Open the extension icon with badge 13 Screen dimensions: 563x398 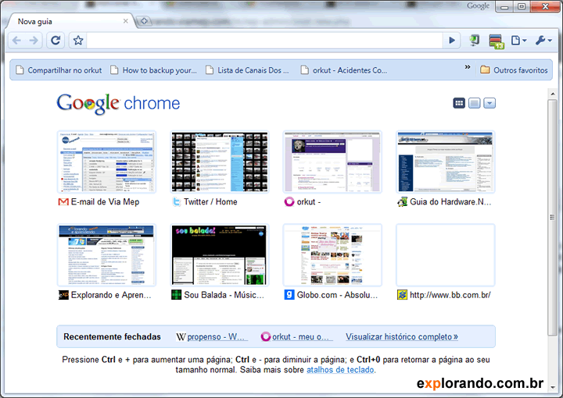click(x=497, y=41)
